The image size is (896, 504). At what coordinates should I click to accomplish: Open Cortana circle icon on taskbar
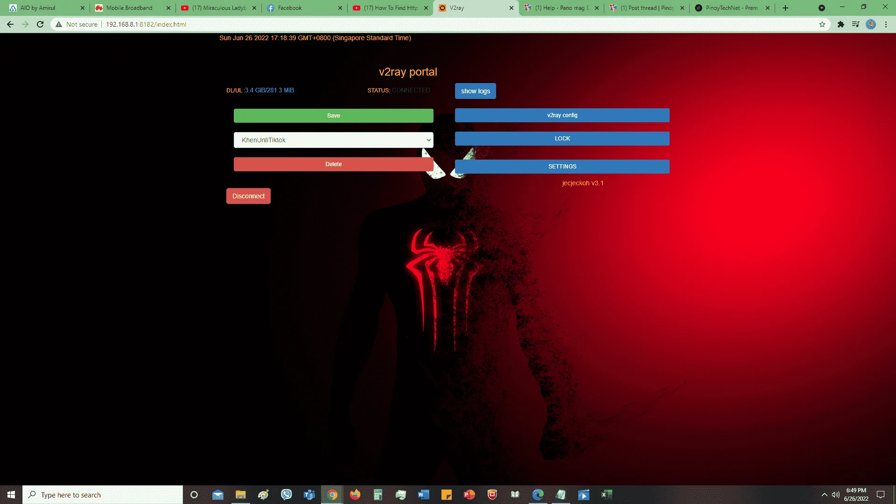(194, 495)
